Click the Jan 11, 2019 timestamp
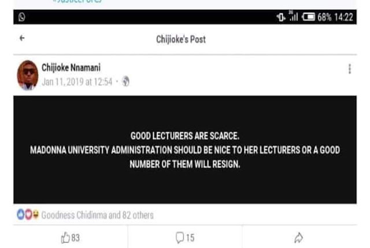 76,82
